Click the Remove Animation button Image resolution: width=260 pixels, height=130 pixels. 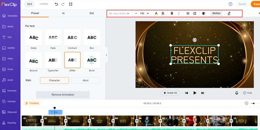[x=63, y=95]
